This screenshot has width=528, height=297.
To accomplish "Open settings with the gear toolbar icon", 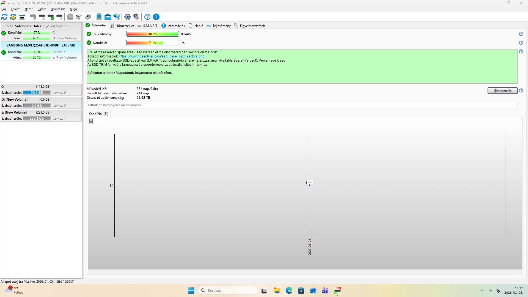I will coord(127,17).
